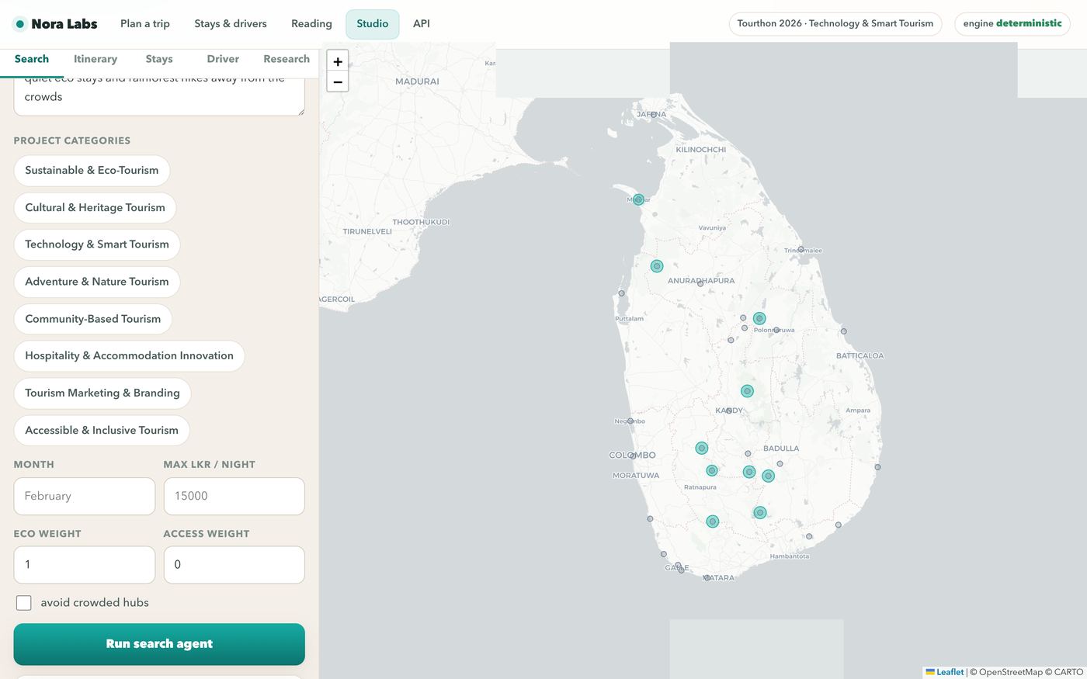This screenshot has height=679, width=1087.
Task: Toggle the Technology & Smart Tourism category chip
Action: (x=97, y=244)
